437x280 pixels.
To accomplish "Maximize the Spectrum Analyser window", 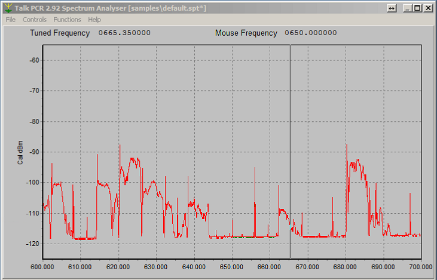I will coord(417,8).
